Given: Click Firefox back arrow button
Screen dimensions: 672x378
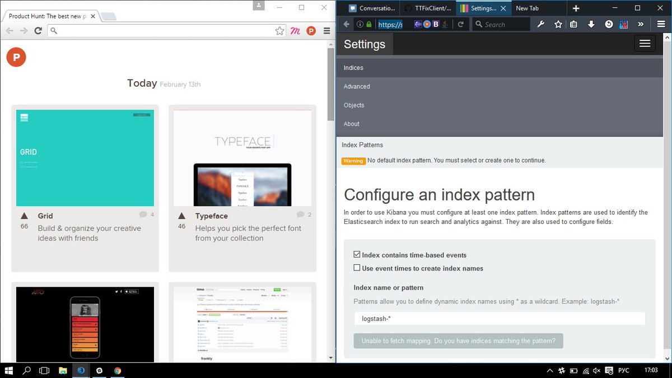Looking at the screenshot, I should (346, 24).
